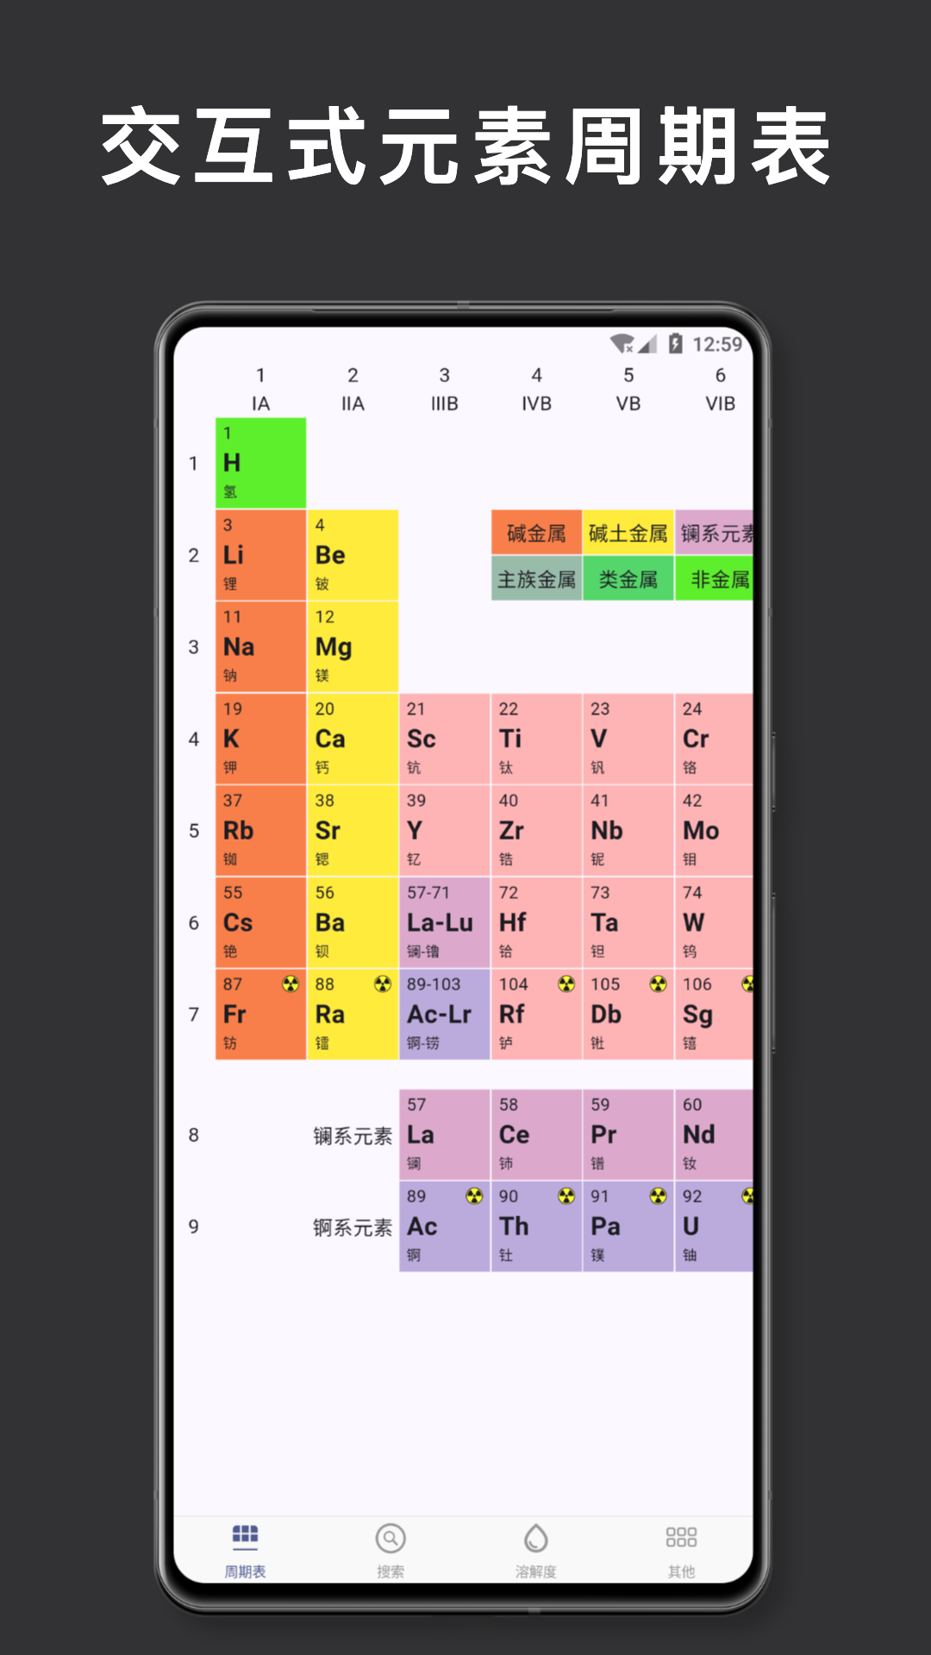The image size is (931, 1655).
Task: Open the 溶解度 solubility tab
Action: click(x=535, y=1550)
